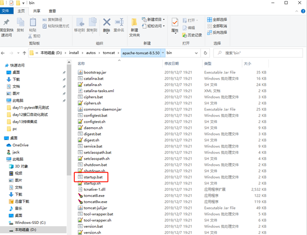
Task: Click the Select All icon
Action: coord(209,19)
